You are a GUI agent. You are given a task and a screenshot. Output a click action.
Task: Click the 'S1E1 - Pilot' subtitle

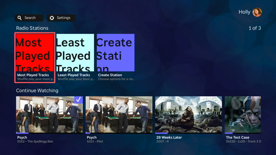pyautogui.click(x=95, y=142)
